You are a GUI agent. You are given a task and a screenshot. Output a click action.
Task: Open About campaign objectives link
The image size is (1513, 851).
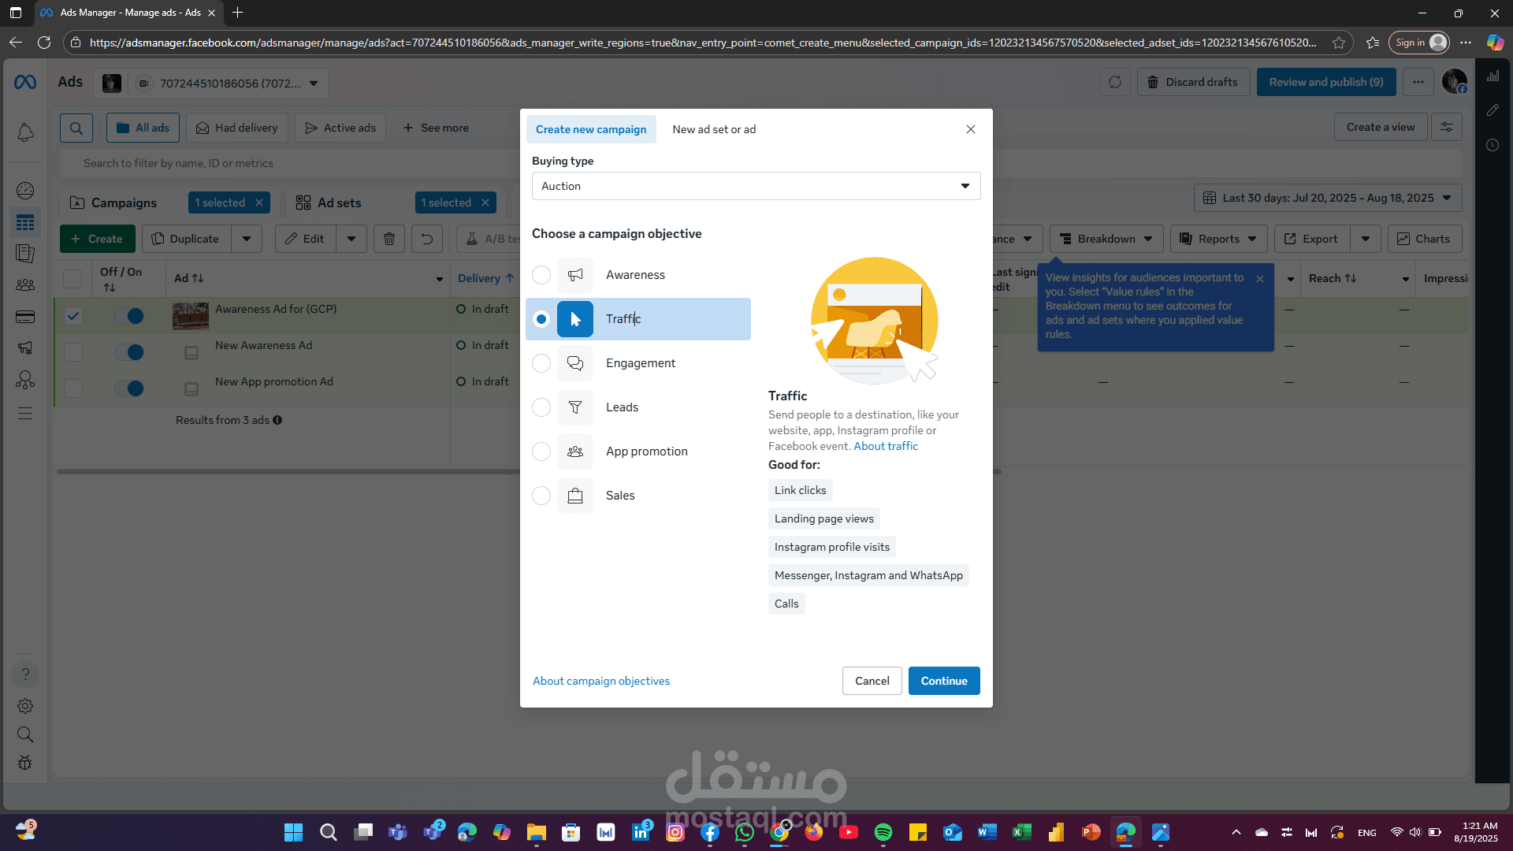tap(601, 681)
